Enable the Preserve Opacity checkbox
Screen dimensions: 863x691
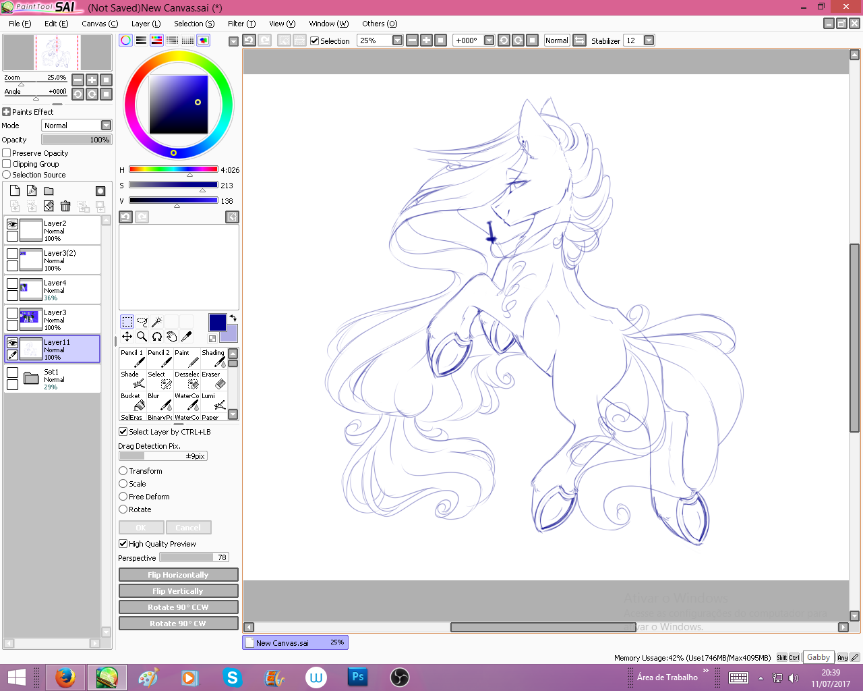coord(7,153)
